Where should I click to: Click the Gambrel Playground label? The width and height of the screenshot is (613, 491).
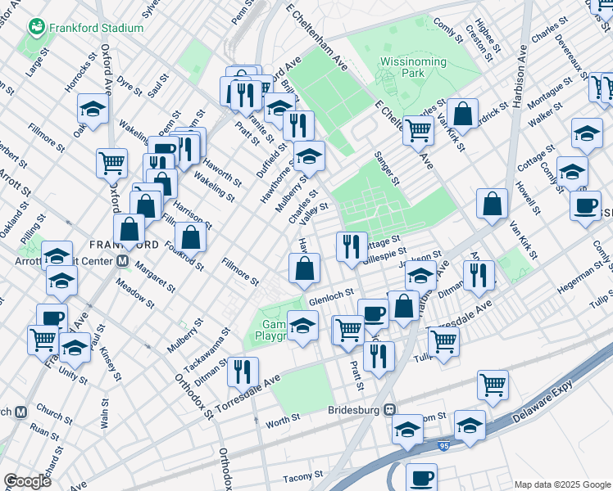271,330
